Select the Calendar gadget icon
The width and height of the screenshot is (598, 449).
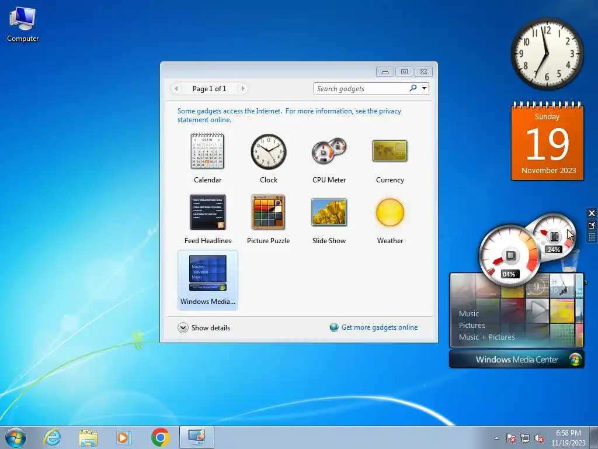(207, 151)
